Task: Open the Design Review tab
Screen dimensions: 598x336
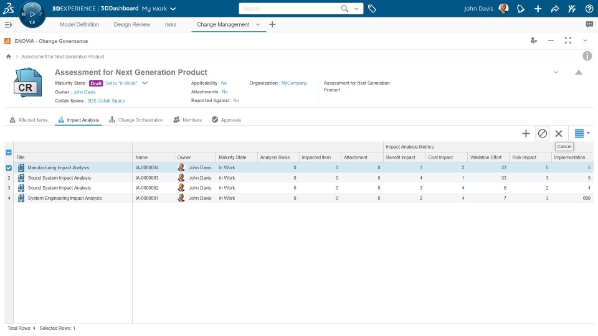Action: (x=131, y=25)
